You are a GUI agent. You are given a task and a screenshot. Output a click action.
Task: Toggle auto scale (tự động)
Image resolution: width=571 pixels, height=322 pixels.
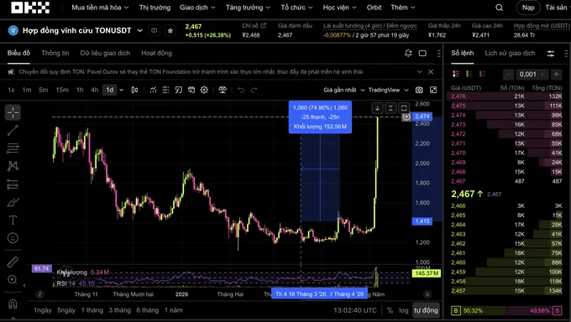(x=426, y=310)
